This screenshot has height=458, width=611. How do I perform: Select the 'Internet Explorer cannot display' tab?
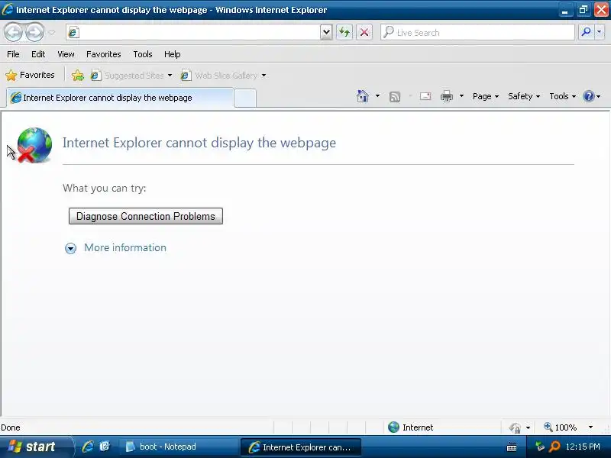(120, 98)
